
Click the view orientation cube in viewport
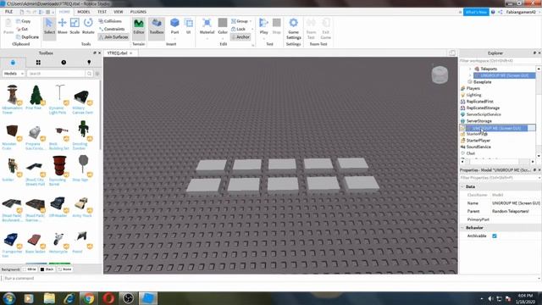point(440,75)
